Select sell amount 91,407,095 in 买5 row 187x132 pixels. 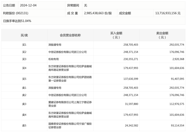point(177,79)
